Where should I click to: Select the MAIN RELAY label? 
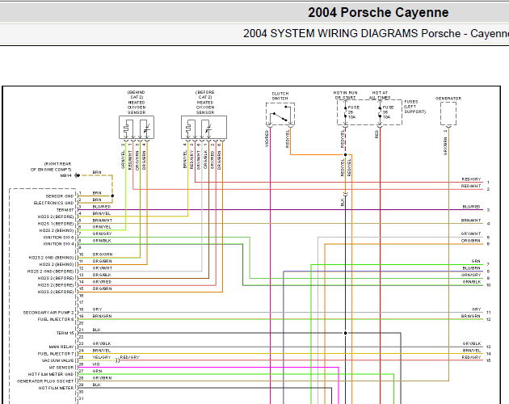coord(61,347)
